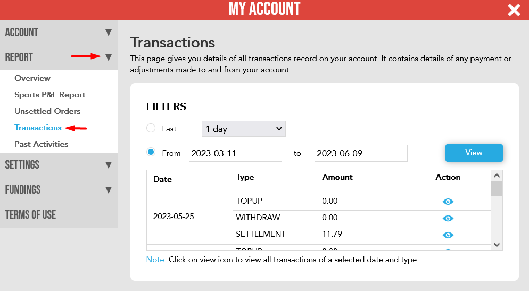View TOPUP transactions via the eye icon
The image size is (529, 291).
(x=448, y=202)
